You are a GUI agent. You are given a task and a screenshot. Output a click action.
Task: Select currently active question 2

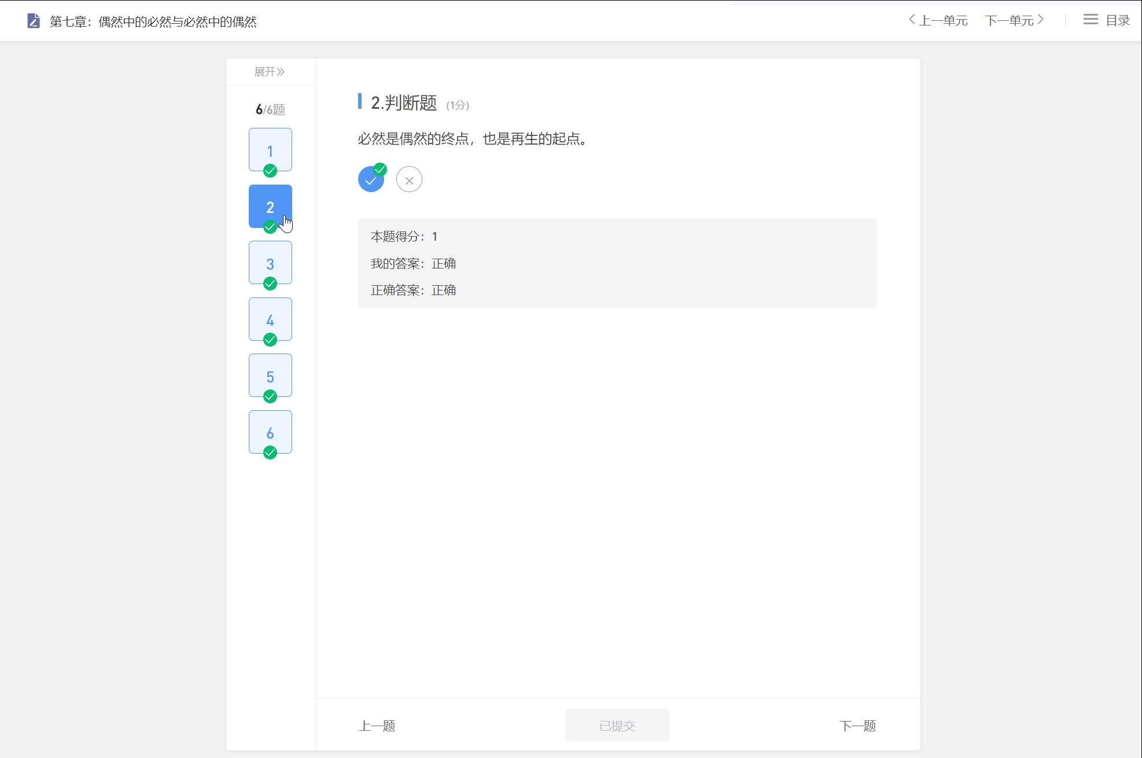(x=270, y=207)
